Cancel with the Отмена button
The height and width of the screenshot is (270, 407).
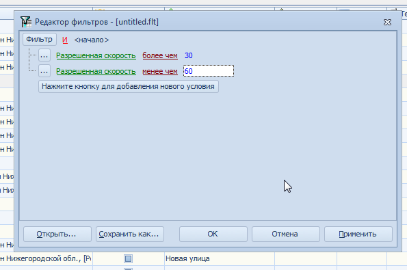point(285,234)
